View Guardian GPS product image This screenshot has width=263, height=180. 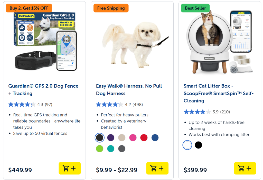pos(44,42)
